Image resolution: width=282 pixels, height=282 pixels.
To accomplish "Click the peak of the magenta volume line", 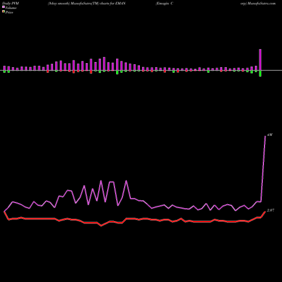I will (265, 136).
